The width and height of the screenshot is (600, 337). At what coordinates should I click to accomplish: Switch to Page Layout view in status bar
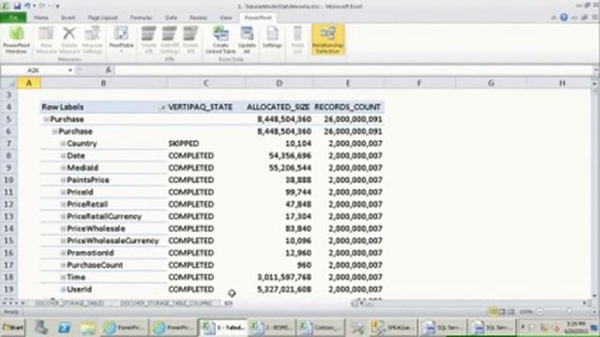click(x=502, y=312)
